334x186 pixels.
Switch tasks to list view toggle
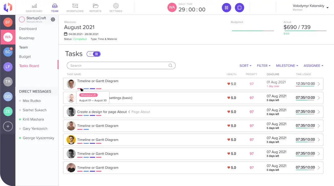point(96,54)
